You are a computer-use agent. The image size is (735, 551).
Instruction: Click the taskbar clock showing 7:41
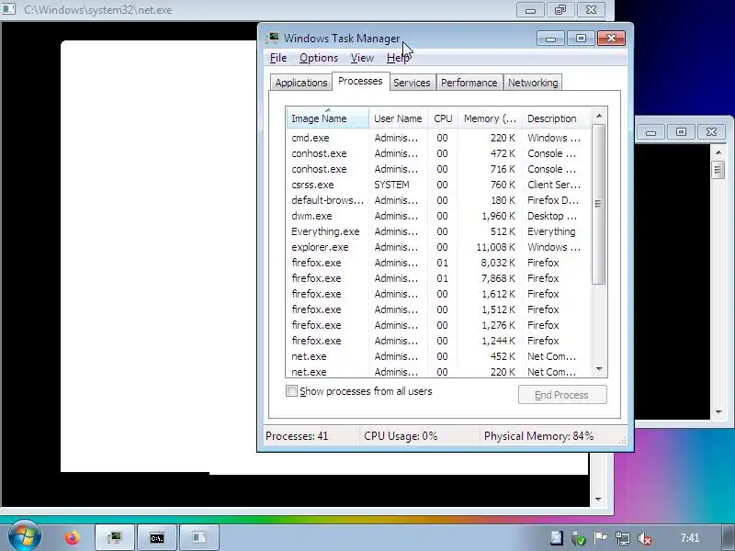coord(690,538)
